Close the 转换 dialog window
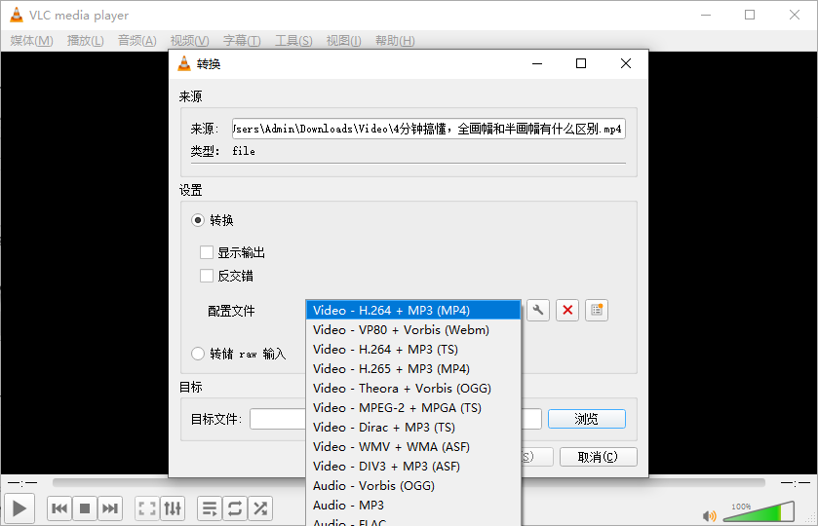 [x=626, y=63]
